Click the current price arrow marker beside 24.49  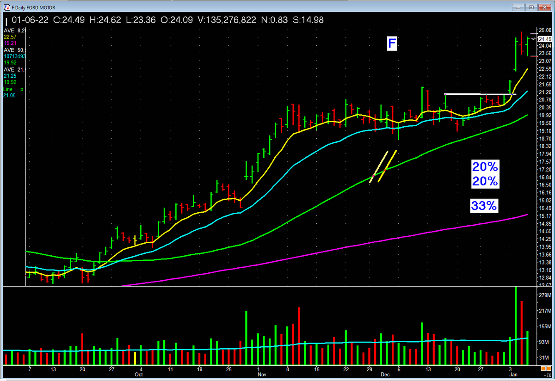(534, 39)
